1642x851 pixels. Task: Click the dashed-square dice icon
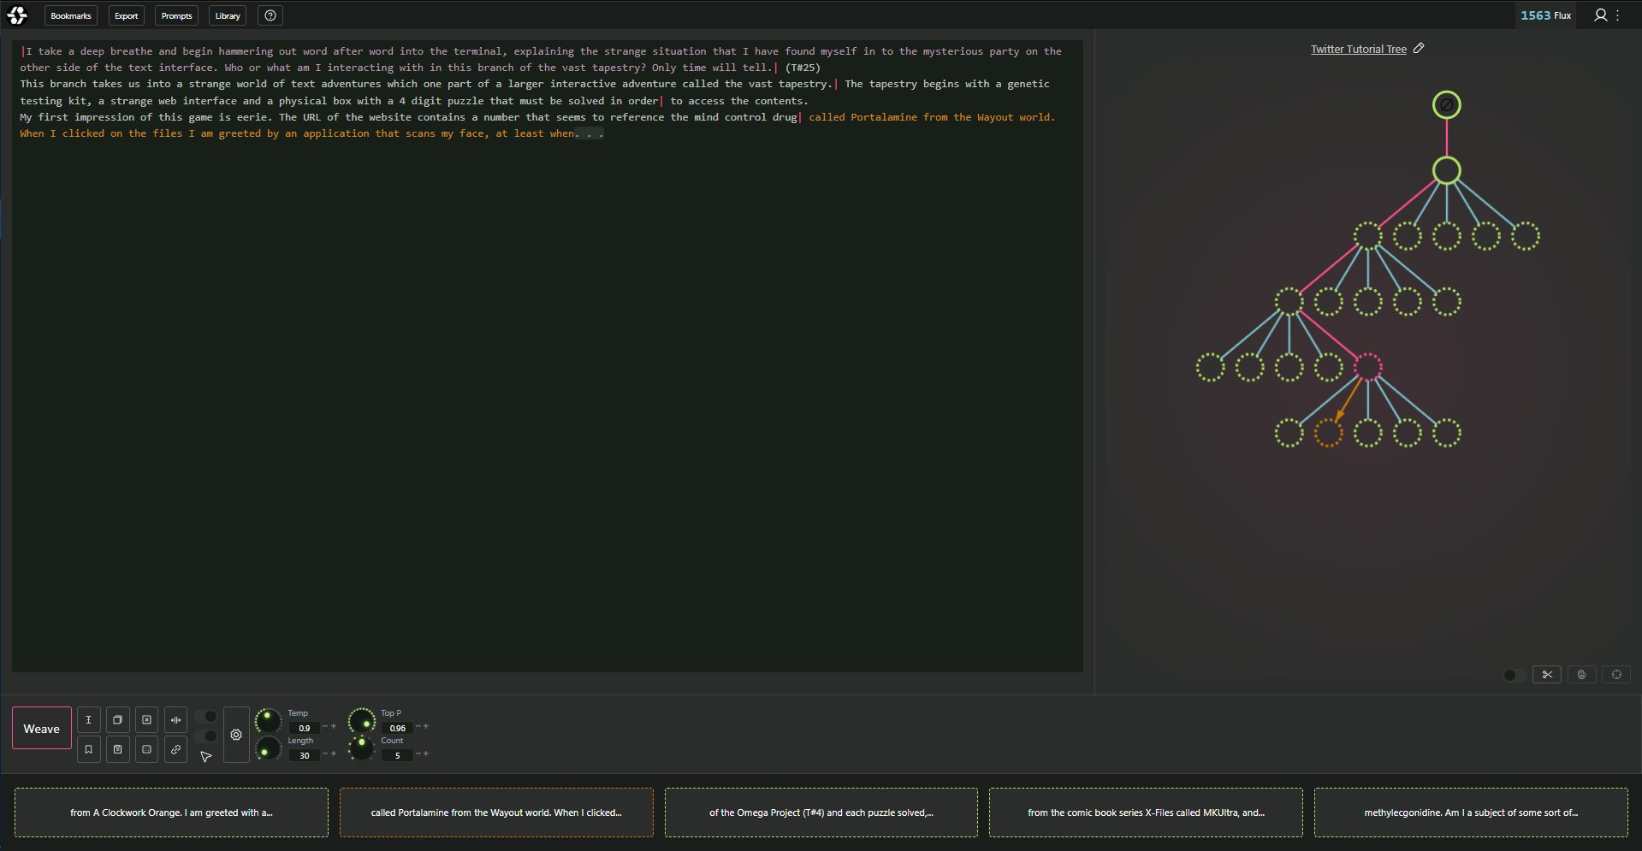(x=147, y=749)
